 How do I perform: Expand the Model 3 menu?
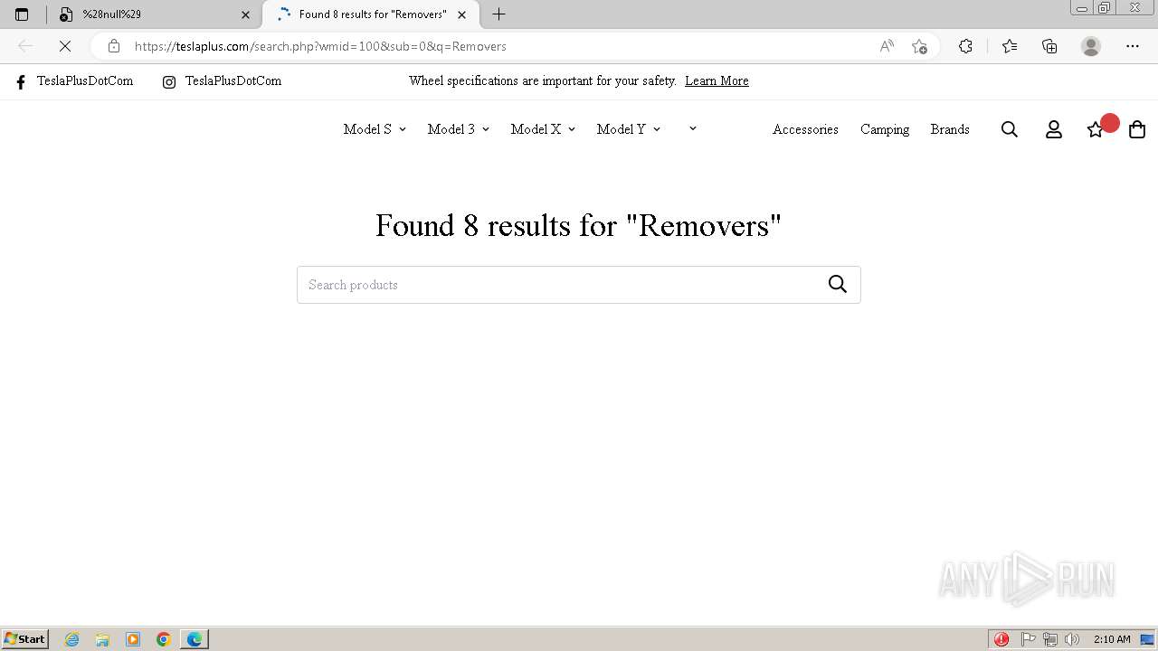(459, 129)
